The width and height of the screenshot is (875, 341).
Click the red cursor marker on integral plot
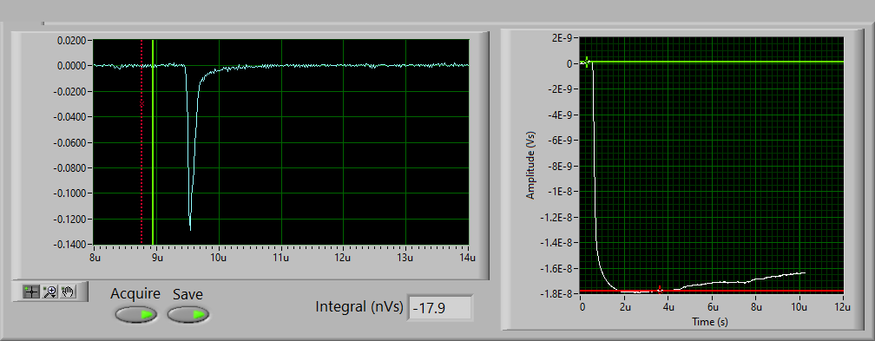660,290
